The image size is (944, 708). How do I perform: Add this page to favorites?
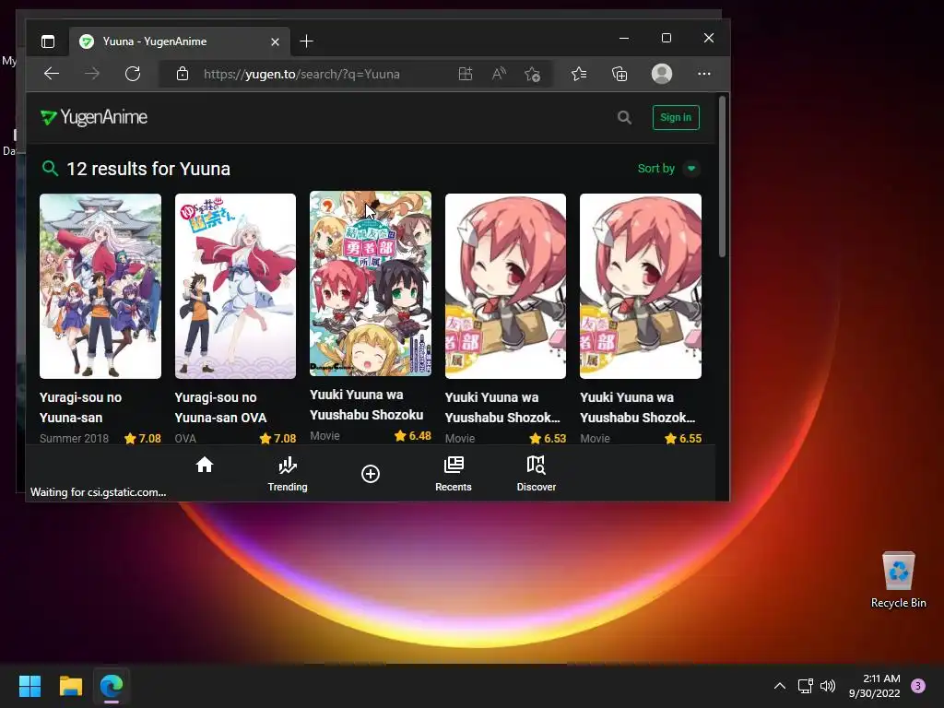(532, 74)
